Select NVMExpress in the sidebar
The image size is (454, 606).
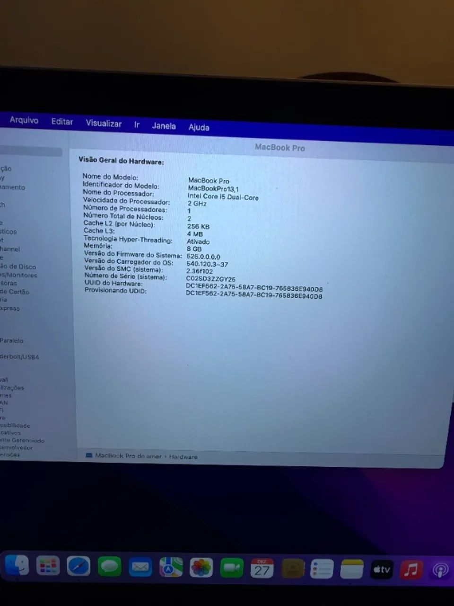[10, 308]
